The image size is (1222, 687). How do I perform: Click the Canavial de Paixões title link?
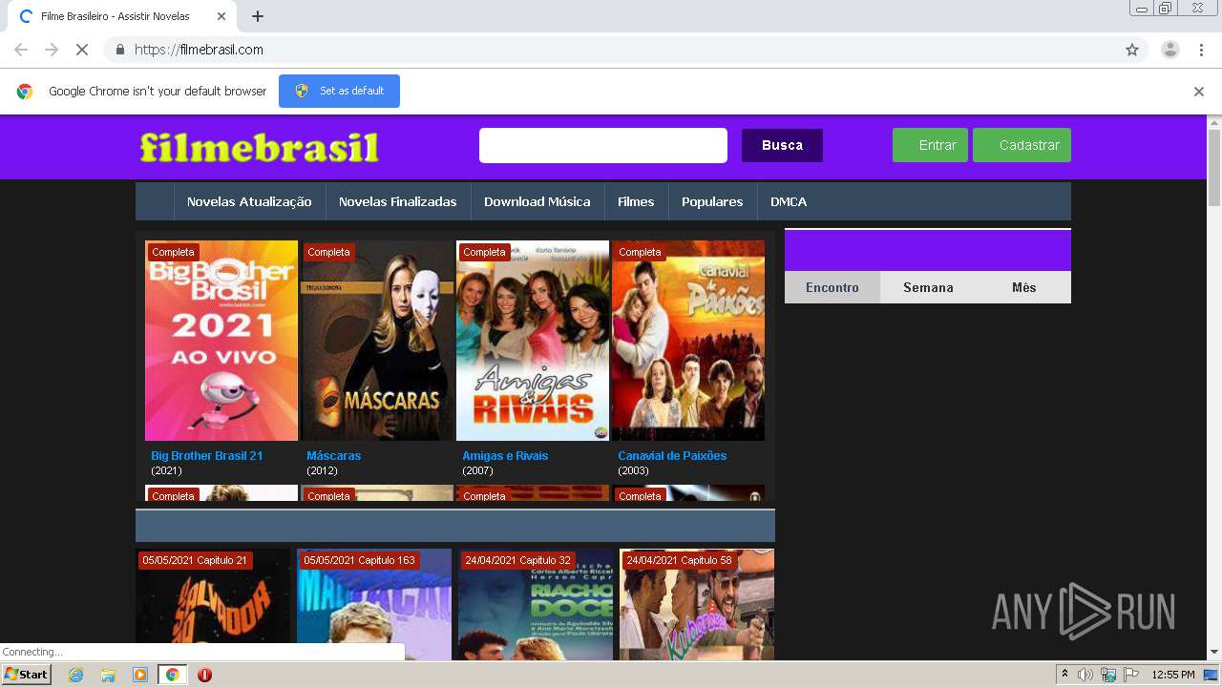pyautogui.click(x=672, y=456)
